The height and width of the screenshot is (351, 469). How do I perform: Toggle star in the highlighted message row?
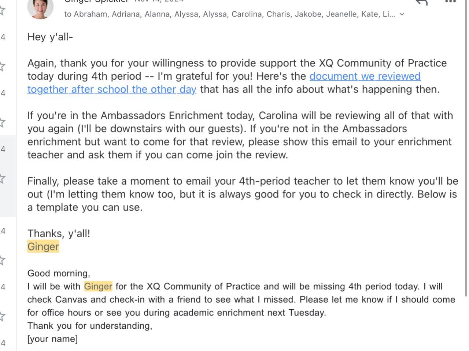2,178
